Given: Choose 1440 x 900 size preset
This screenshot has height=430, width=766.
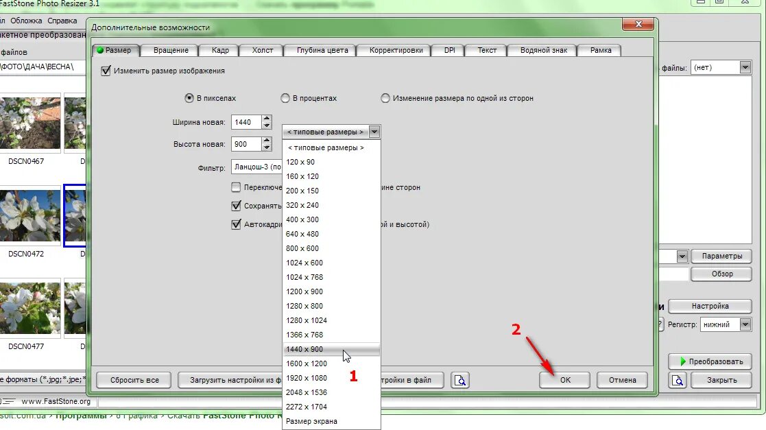Looking at the screenshot, I should pyautogui.click(x=331, y=349).
